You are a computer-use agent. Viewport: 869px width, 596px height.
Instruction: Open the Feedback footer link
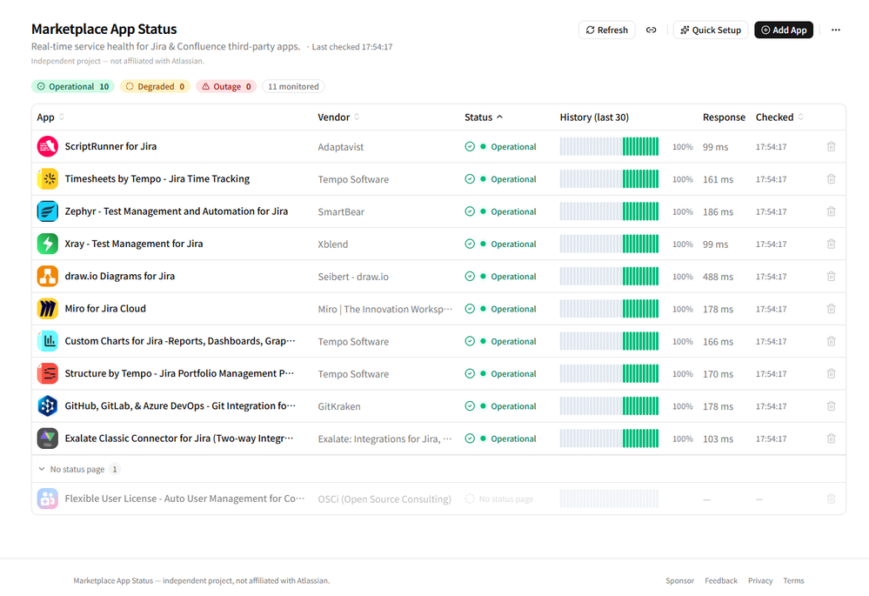click(x=721, y=580)
